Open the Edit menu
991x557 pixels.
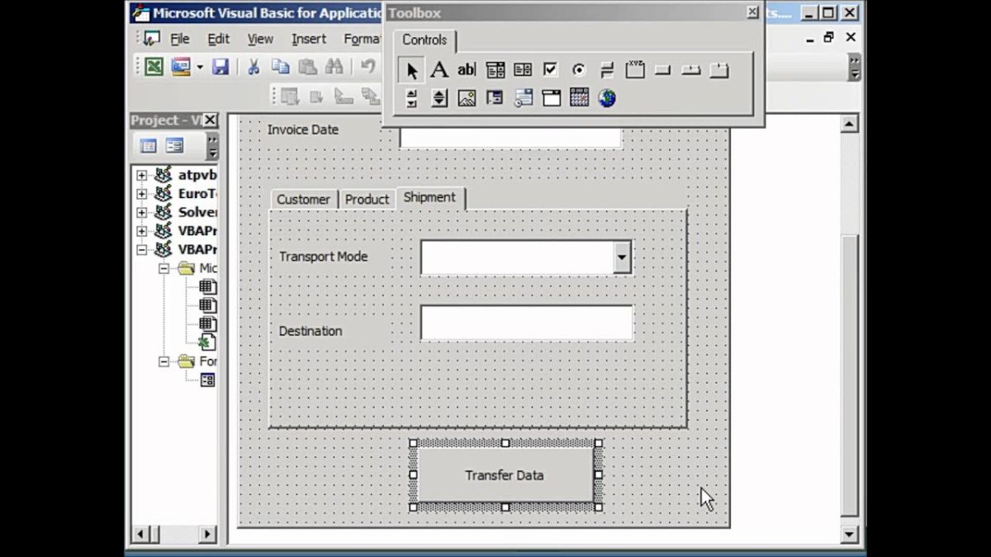pyautogui.click(x=218, y=39)
